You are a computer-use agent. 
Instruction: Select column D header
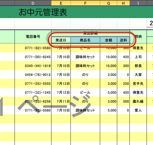click(33, 3)
